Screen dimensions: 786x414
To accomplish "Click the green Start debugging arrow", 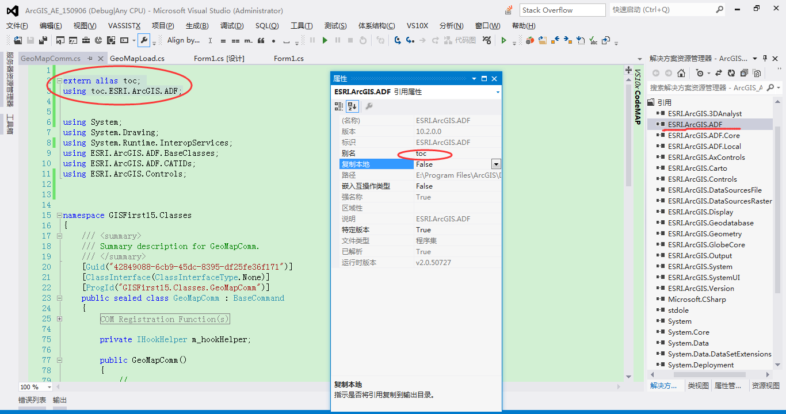I will [x=325, y=40].
